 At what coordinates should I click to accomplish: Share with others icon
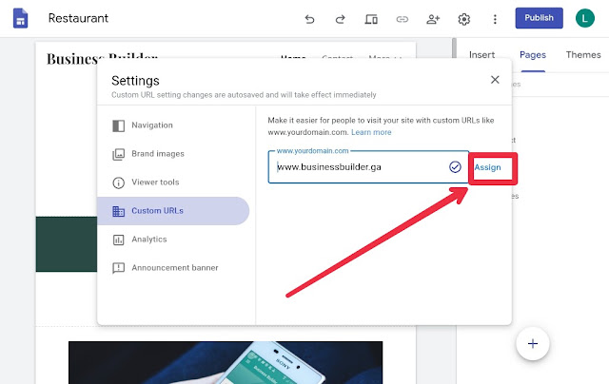tap(433, 19)
